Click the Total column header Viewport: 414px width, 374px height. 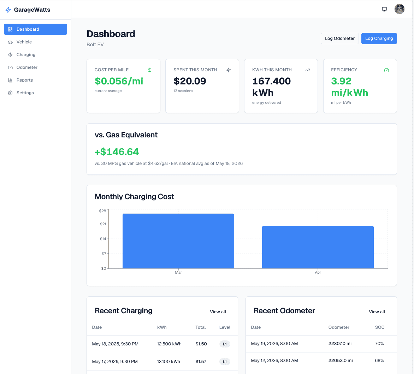[x=200, y=327]
